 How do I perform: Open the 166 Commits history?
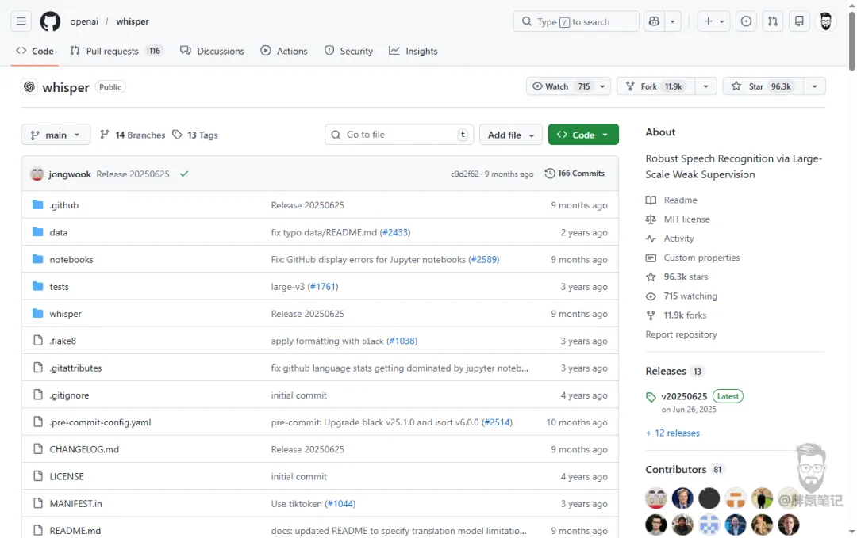click(575, 173)
